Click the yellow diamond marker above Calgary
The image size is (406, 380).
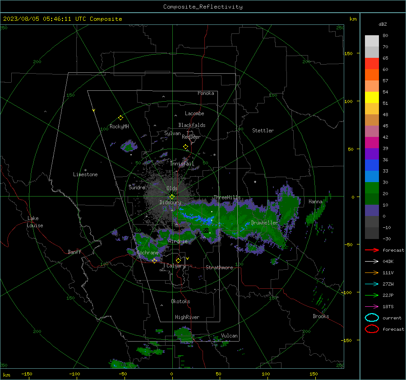point(178,260)
